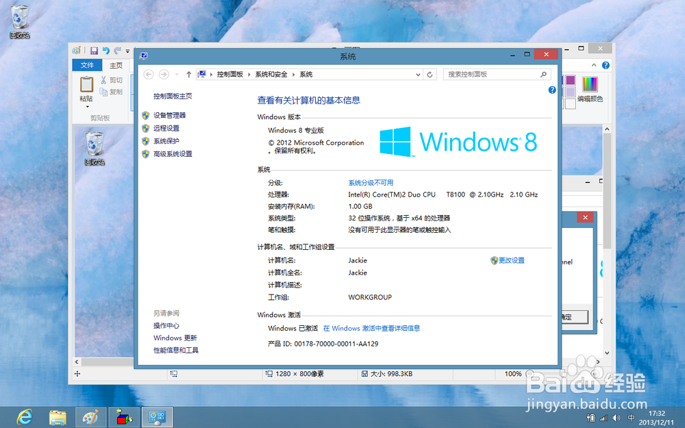Viewport: 685px width, 428px height.
Task: Click 系统和安全 in the address breadcrumb
Action: pos(271,75)
